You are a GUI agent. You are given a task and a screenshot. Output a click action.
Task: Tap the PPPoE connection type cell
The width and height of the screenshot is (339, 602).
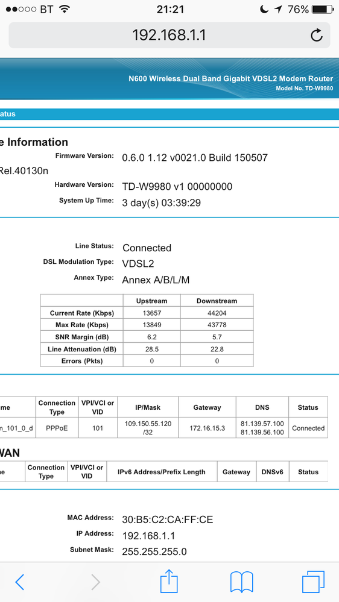point(57,428)
